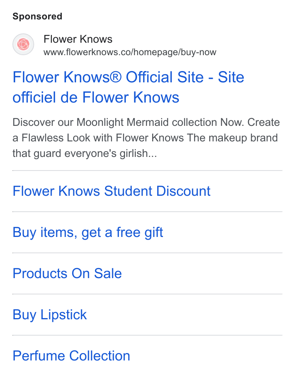
Task: Click the word 'Discount' in Student Discount link
Action: (183, 191)
